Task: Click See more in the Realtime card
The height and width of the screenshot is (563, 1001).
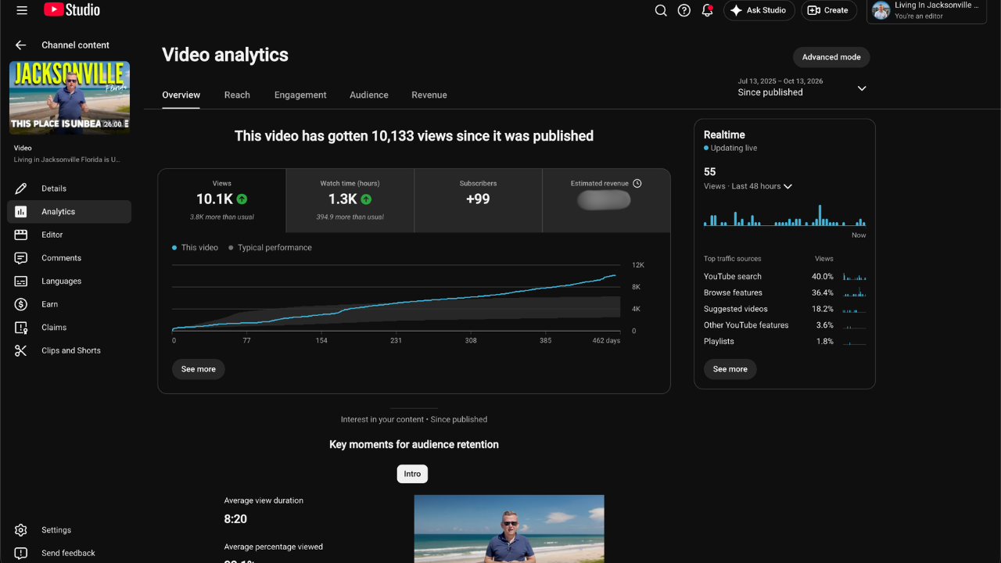Action: click(730, 369)
